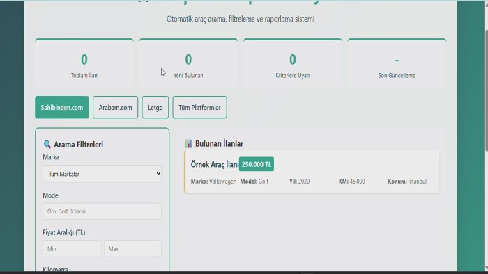Click the subtitle Otomatik araç arama text
This screenshot has width=488, height=274.
point(241,19)
